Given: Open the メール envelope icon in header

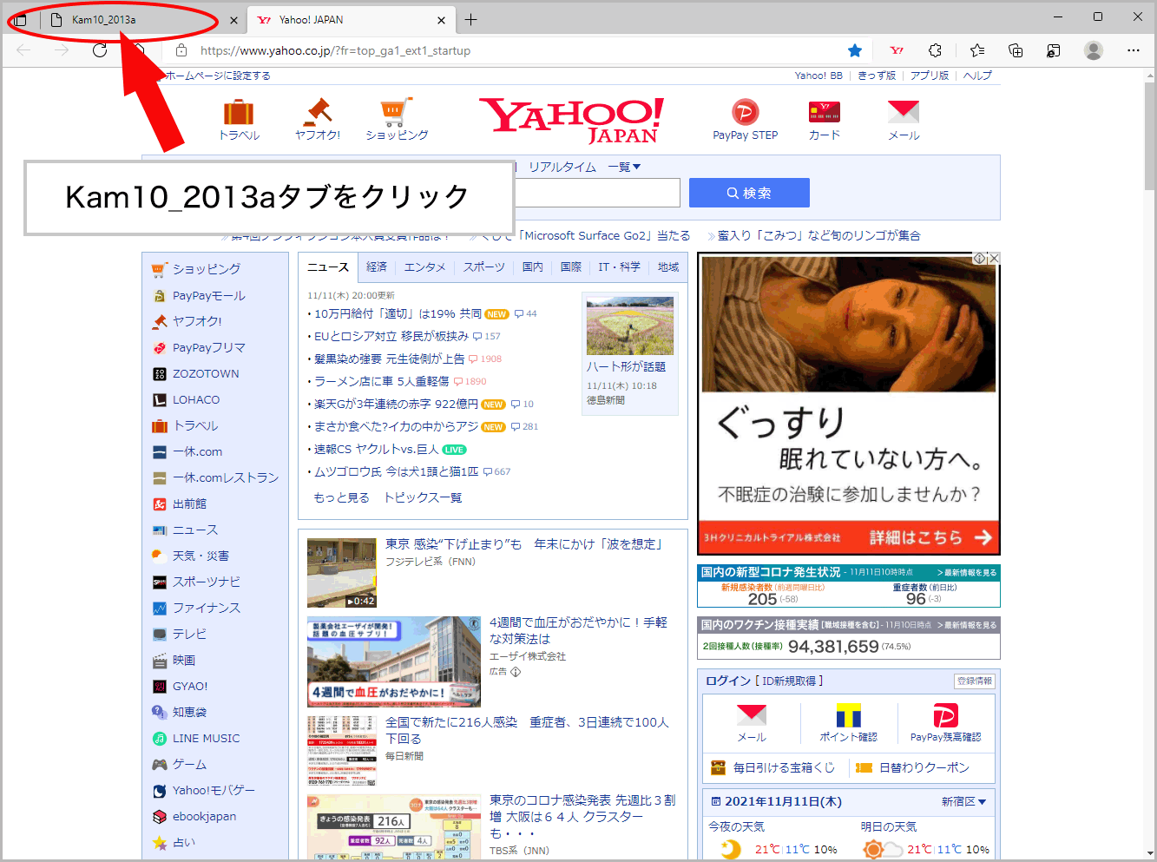Looking at the screenshot, I should [x=904, y=112].
